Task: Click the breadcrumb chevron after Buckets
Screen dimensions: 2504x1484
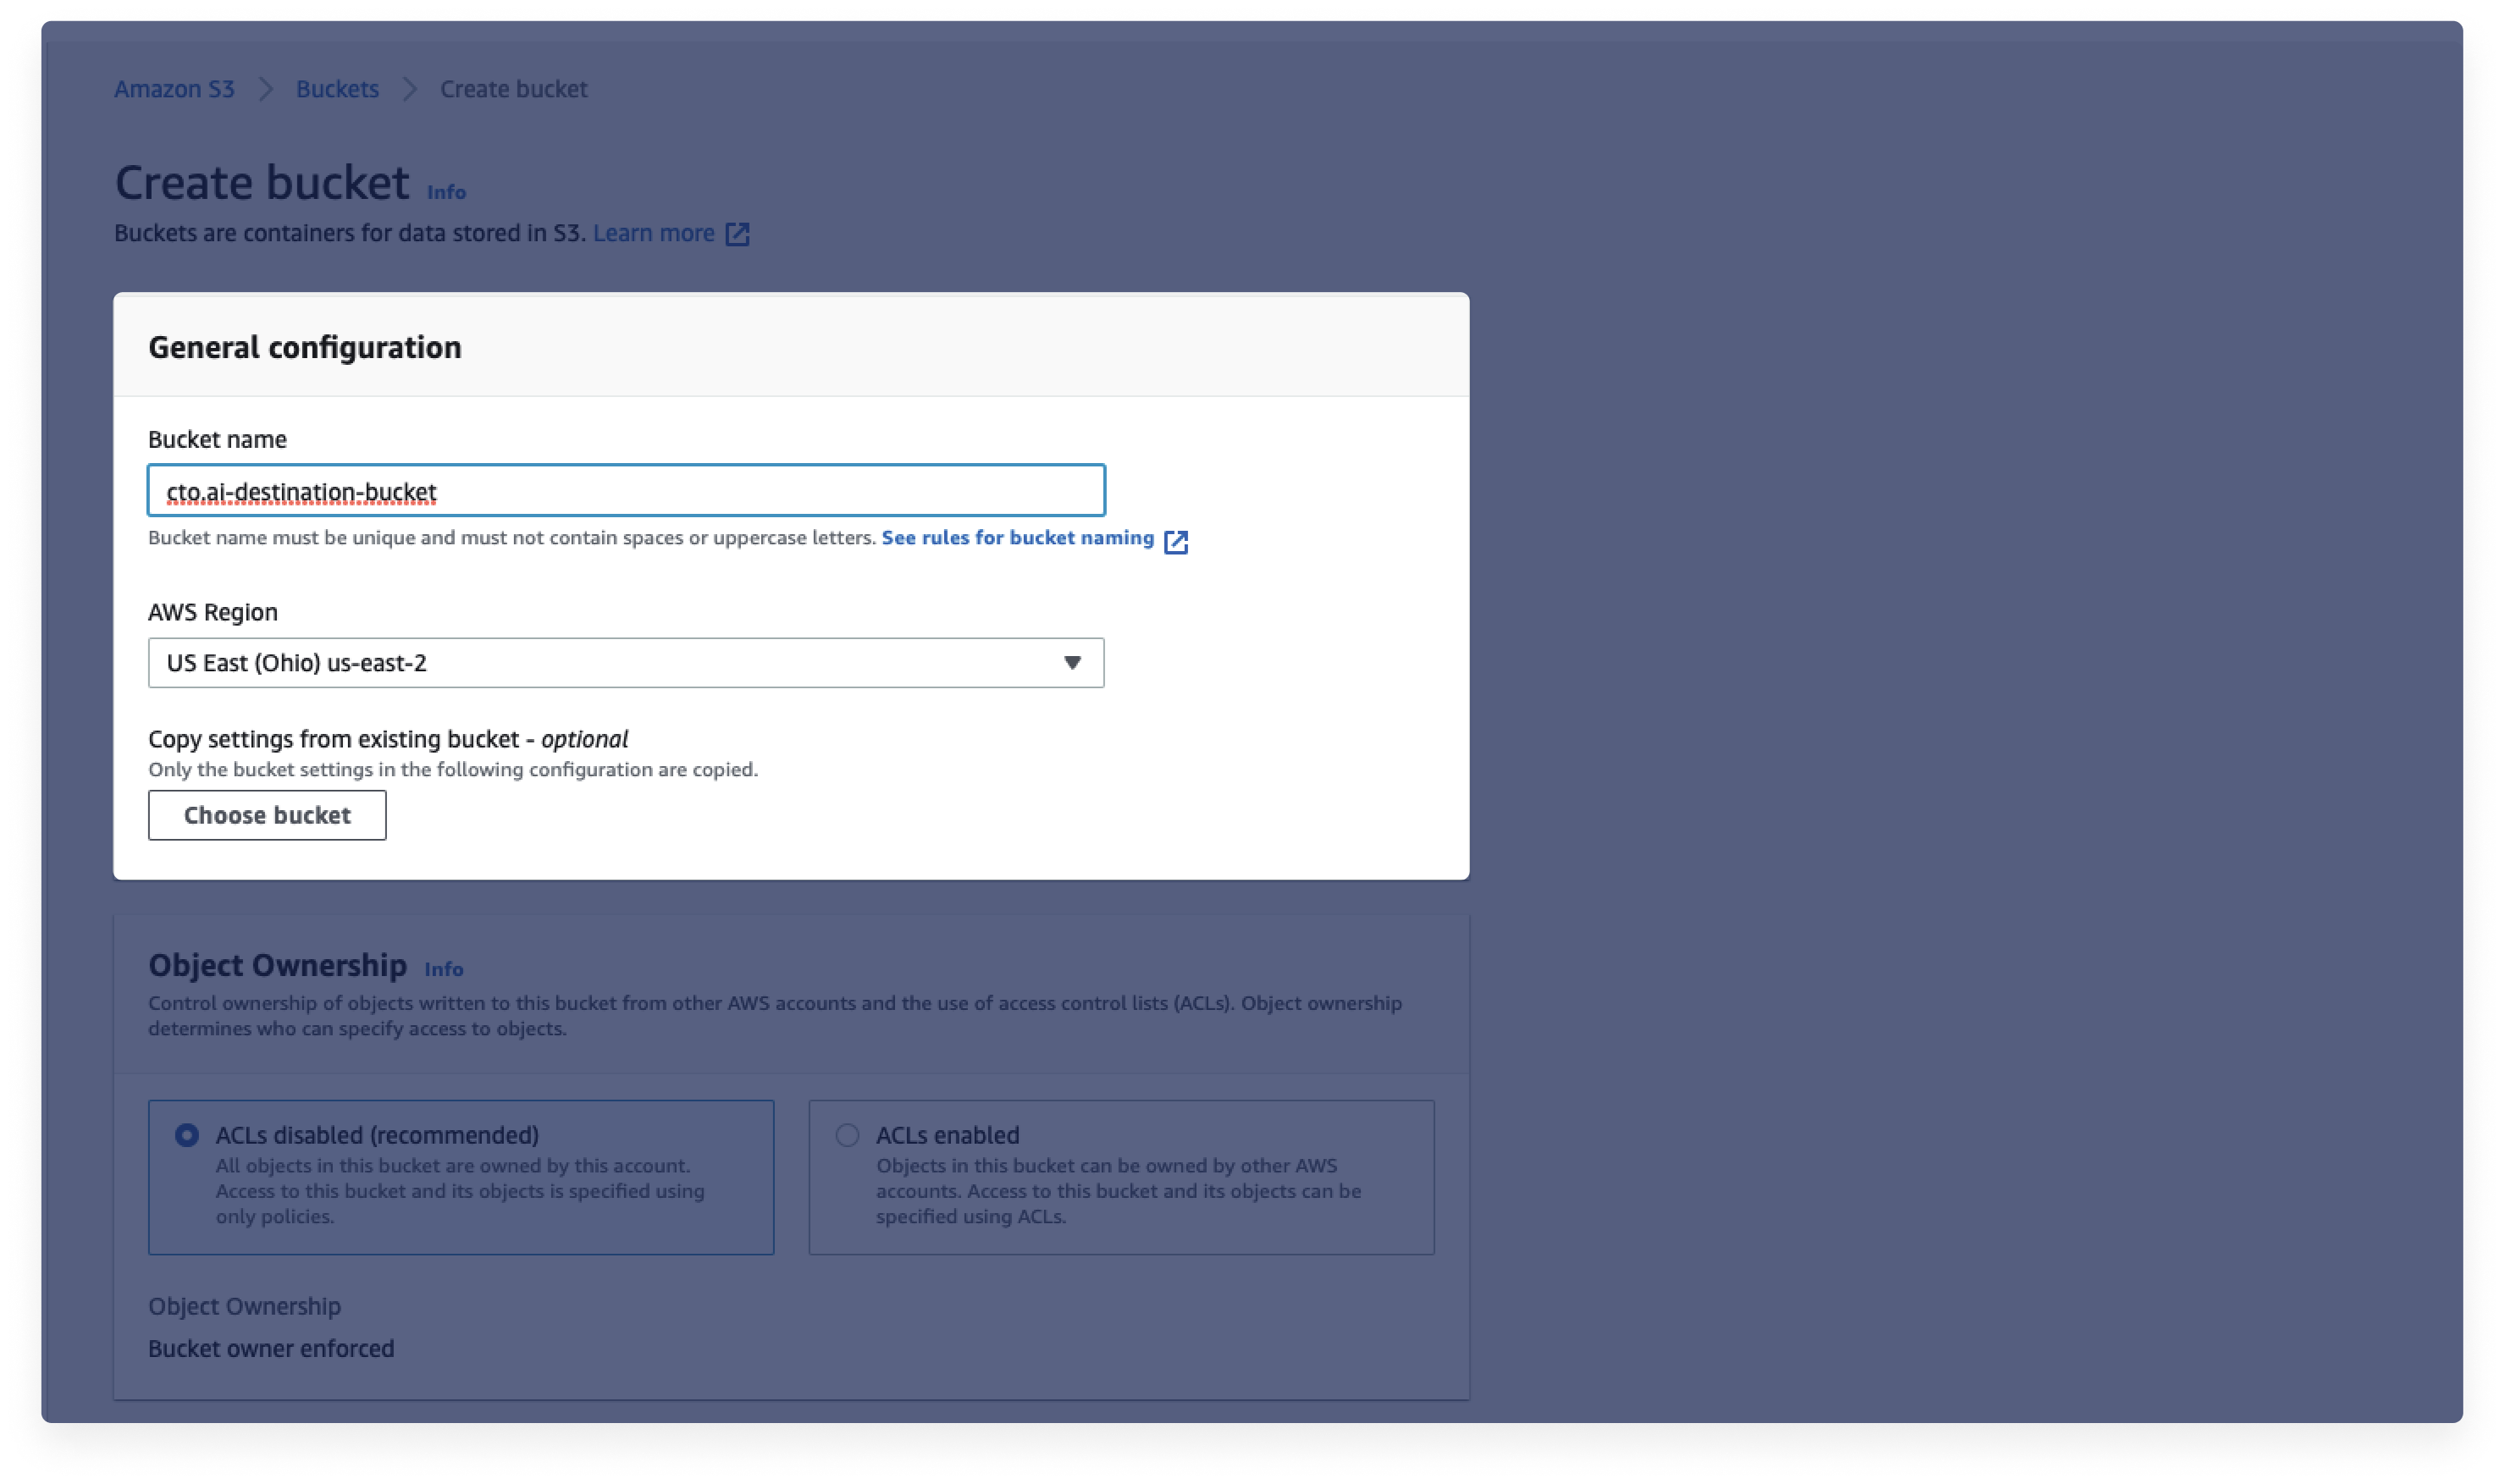Action: (410, 89)
